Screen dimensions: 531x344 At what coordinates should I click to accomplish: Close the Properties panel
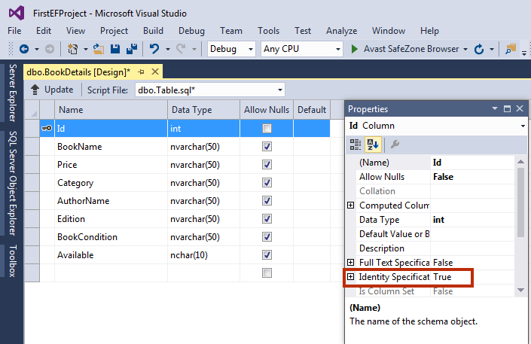click(520, 108)
